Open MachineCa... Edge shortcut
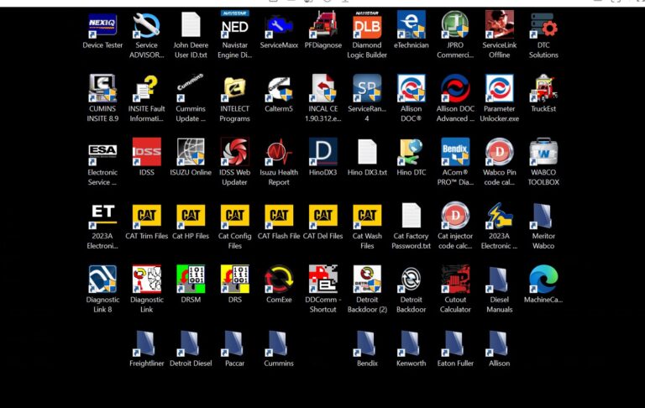 click(x=543, y=280)
